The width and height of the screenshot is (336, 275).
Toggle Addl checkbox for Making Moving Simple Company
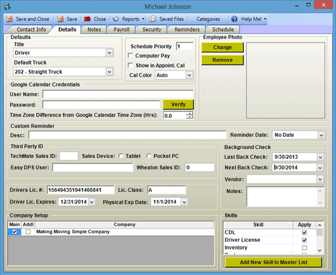click(x=28, y=232)
